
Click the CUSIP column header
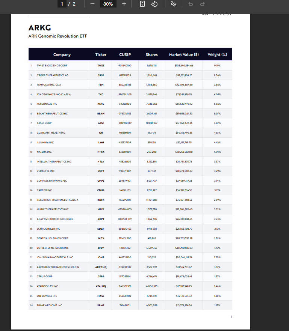pyautogui.click(x=125, y=55)
